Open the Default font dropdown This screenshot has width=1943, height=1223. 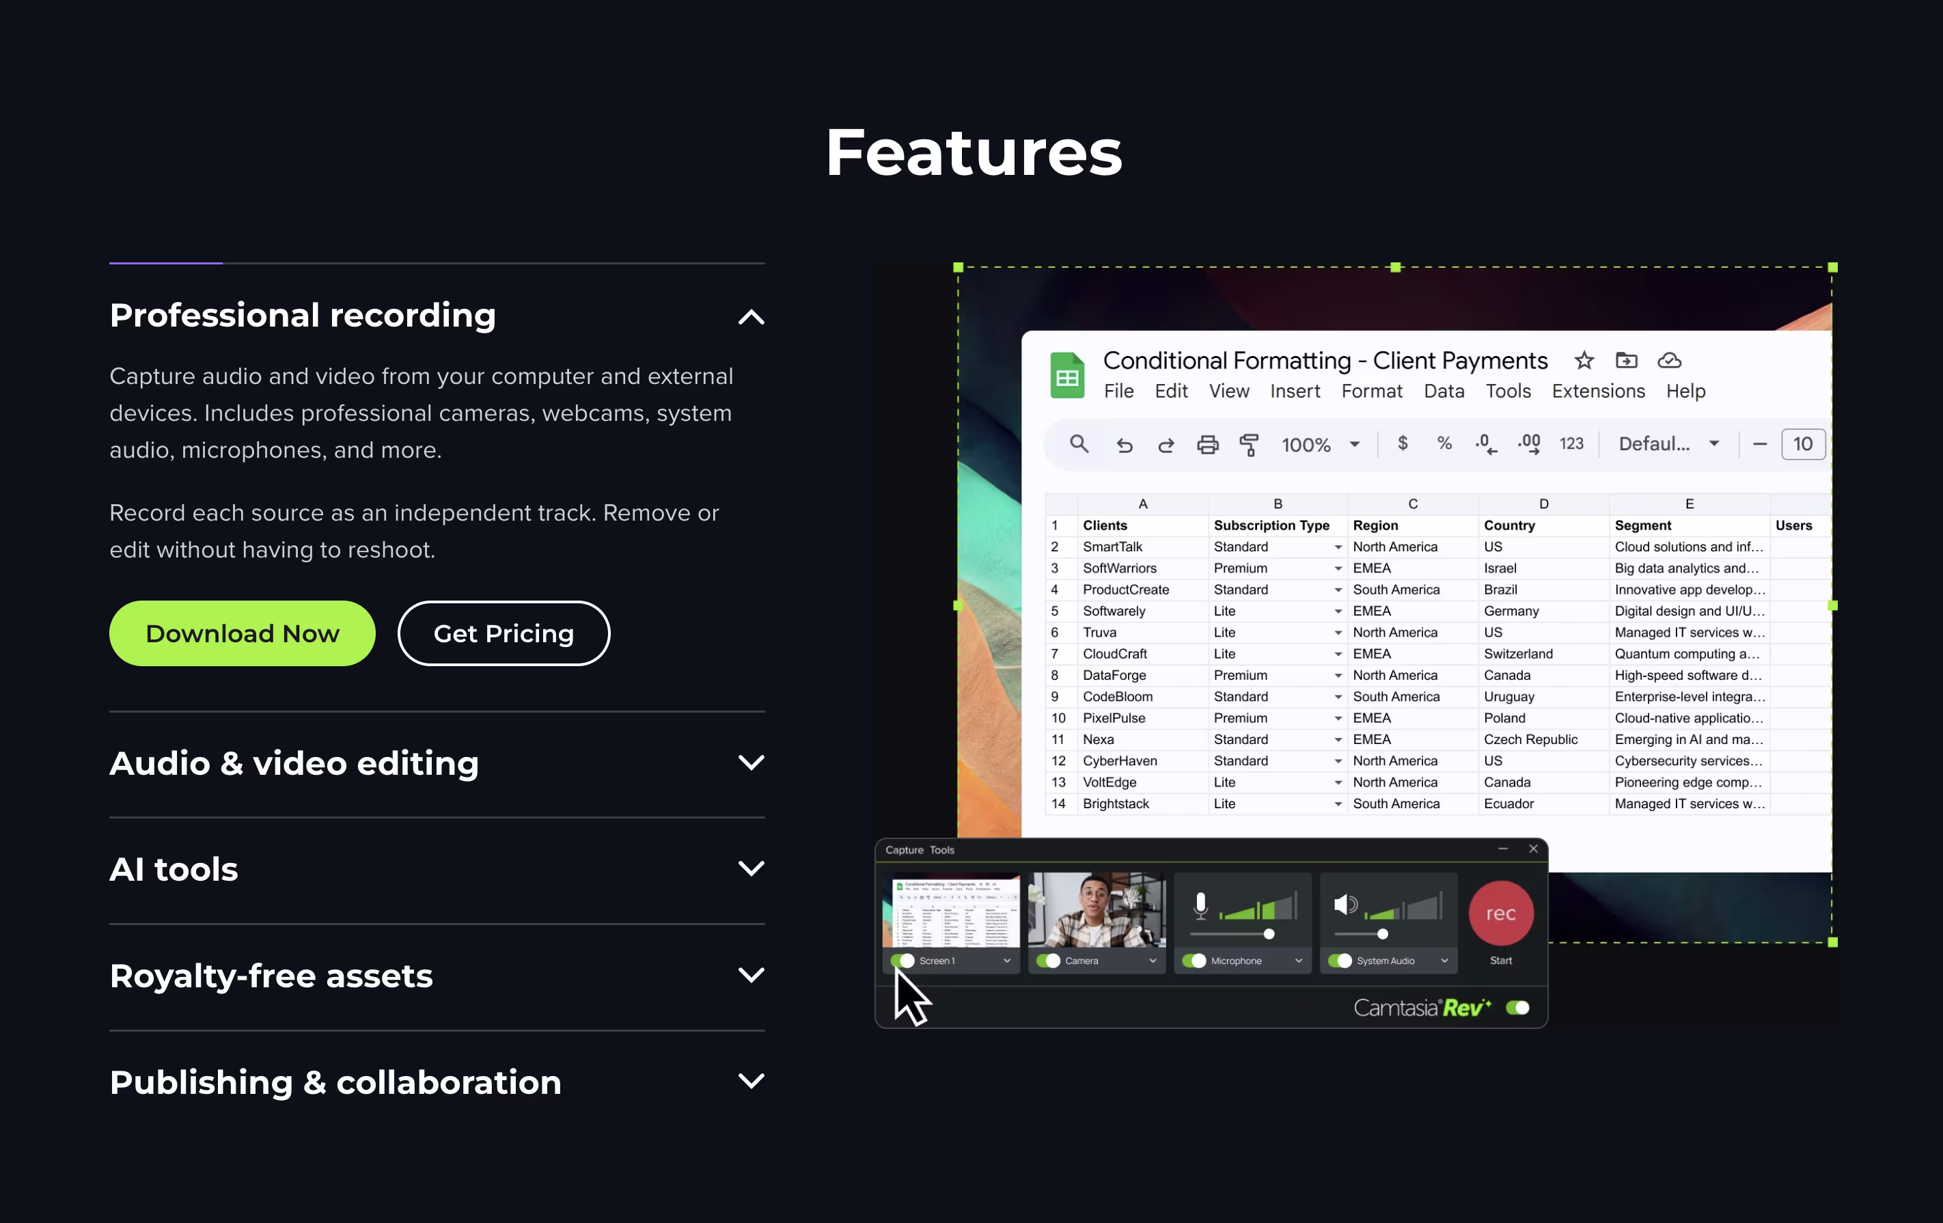point(1666,443)
